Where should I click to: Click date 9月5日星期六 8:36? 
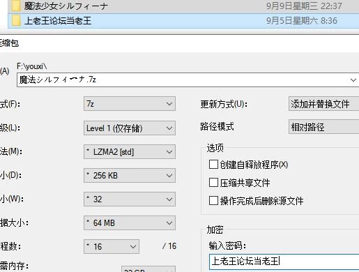click(x=302, y=21)
